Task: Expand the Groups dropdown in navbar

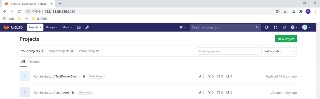Action: point(52,27)
